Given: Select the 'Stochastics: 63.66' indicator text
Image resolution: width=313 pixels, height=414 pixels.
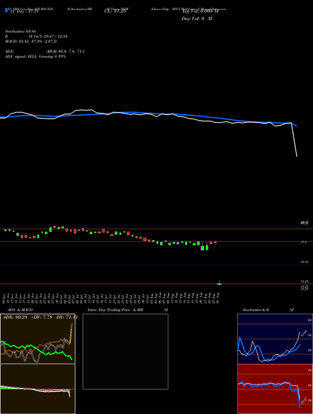Looking at the screenshot, I should pyautogui.click(x=21, y=31).
